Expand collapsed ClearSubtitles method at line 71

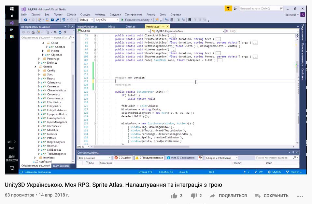click(95, 35)
